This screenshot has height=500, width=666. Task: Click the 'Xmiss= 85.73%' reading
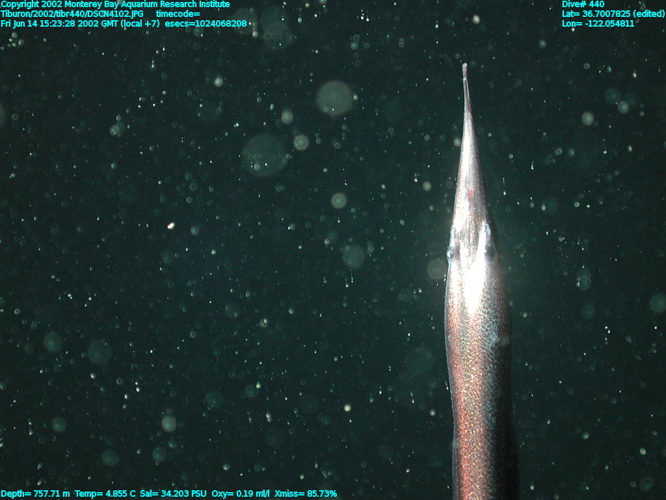(306, 493)
